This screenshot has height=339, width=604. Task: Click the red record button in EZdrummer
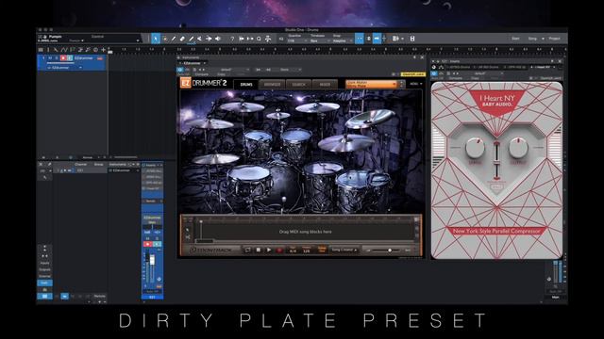[279, 250]
